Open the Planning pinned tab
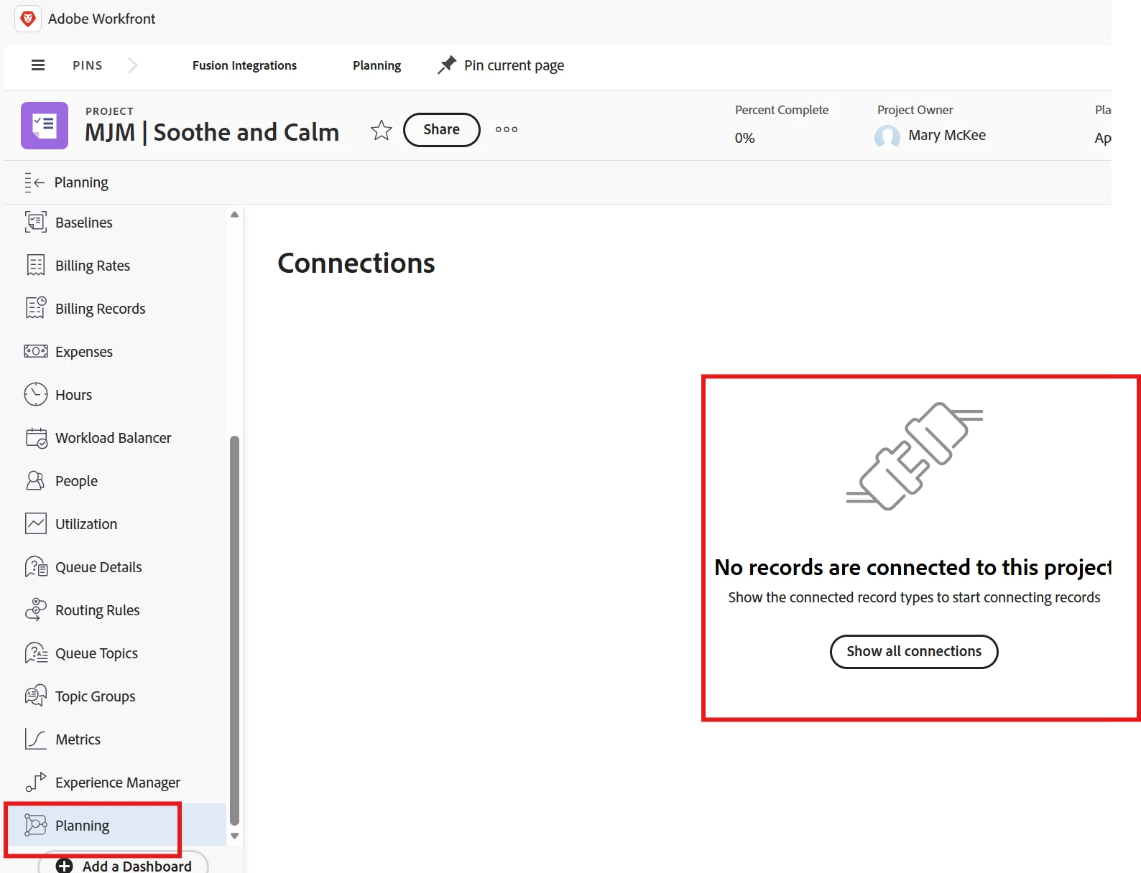 point(377,65)
